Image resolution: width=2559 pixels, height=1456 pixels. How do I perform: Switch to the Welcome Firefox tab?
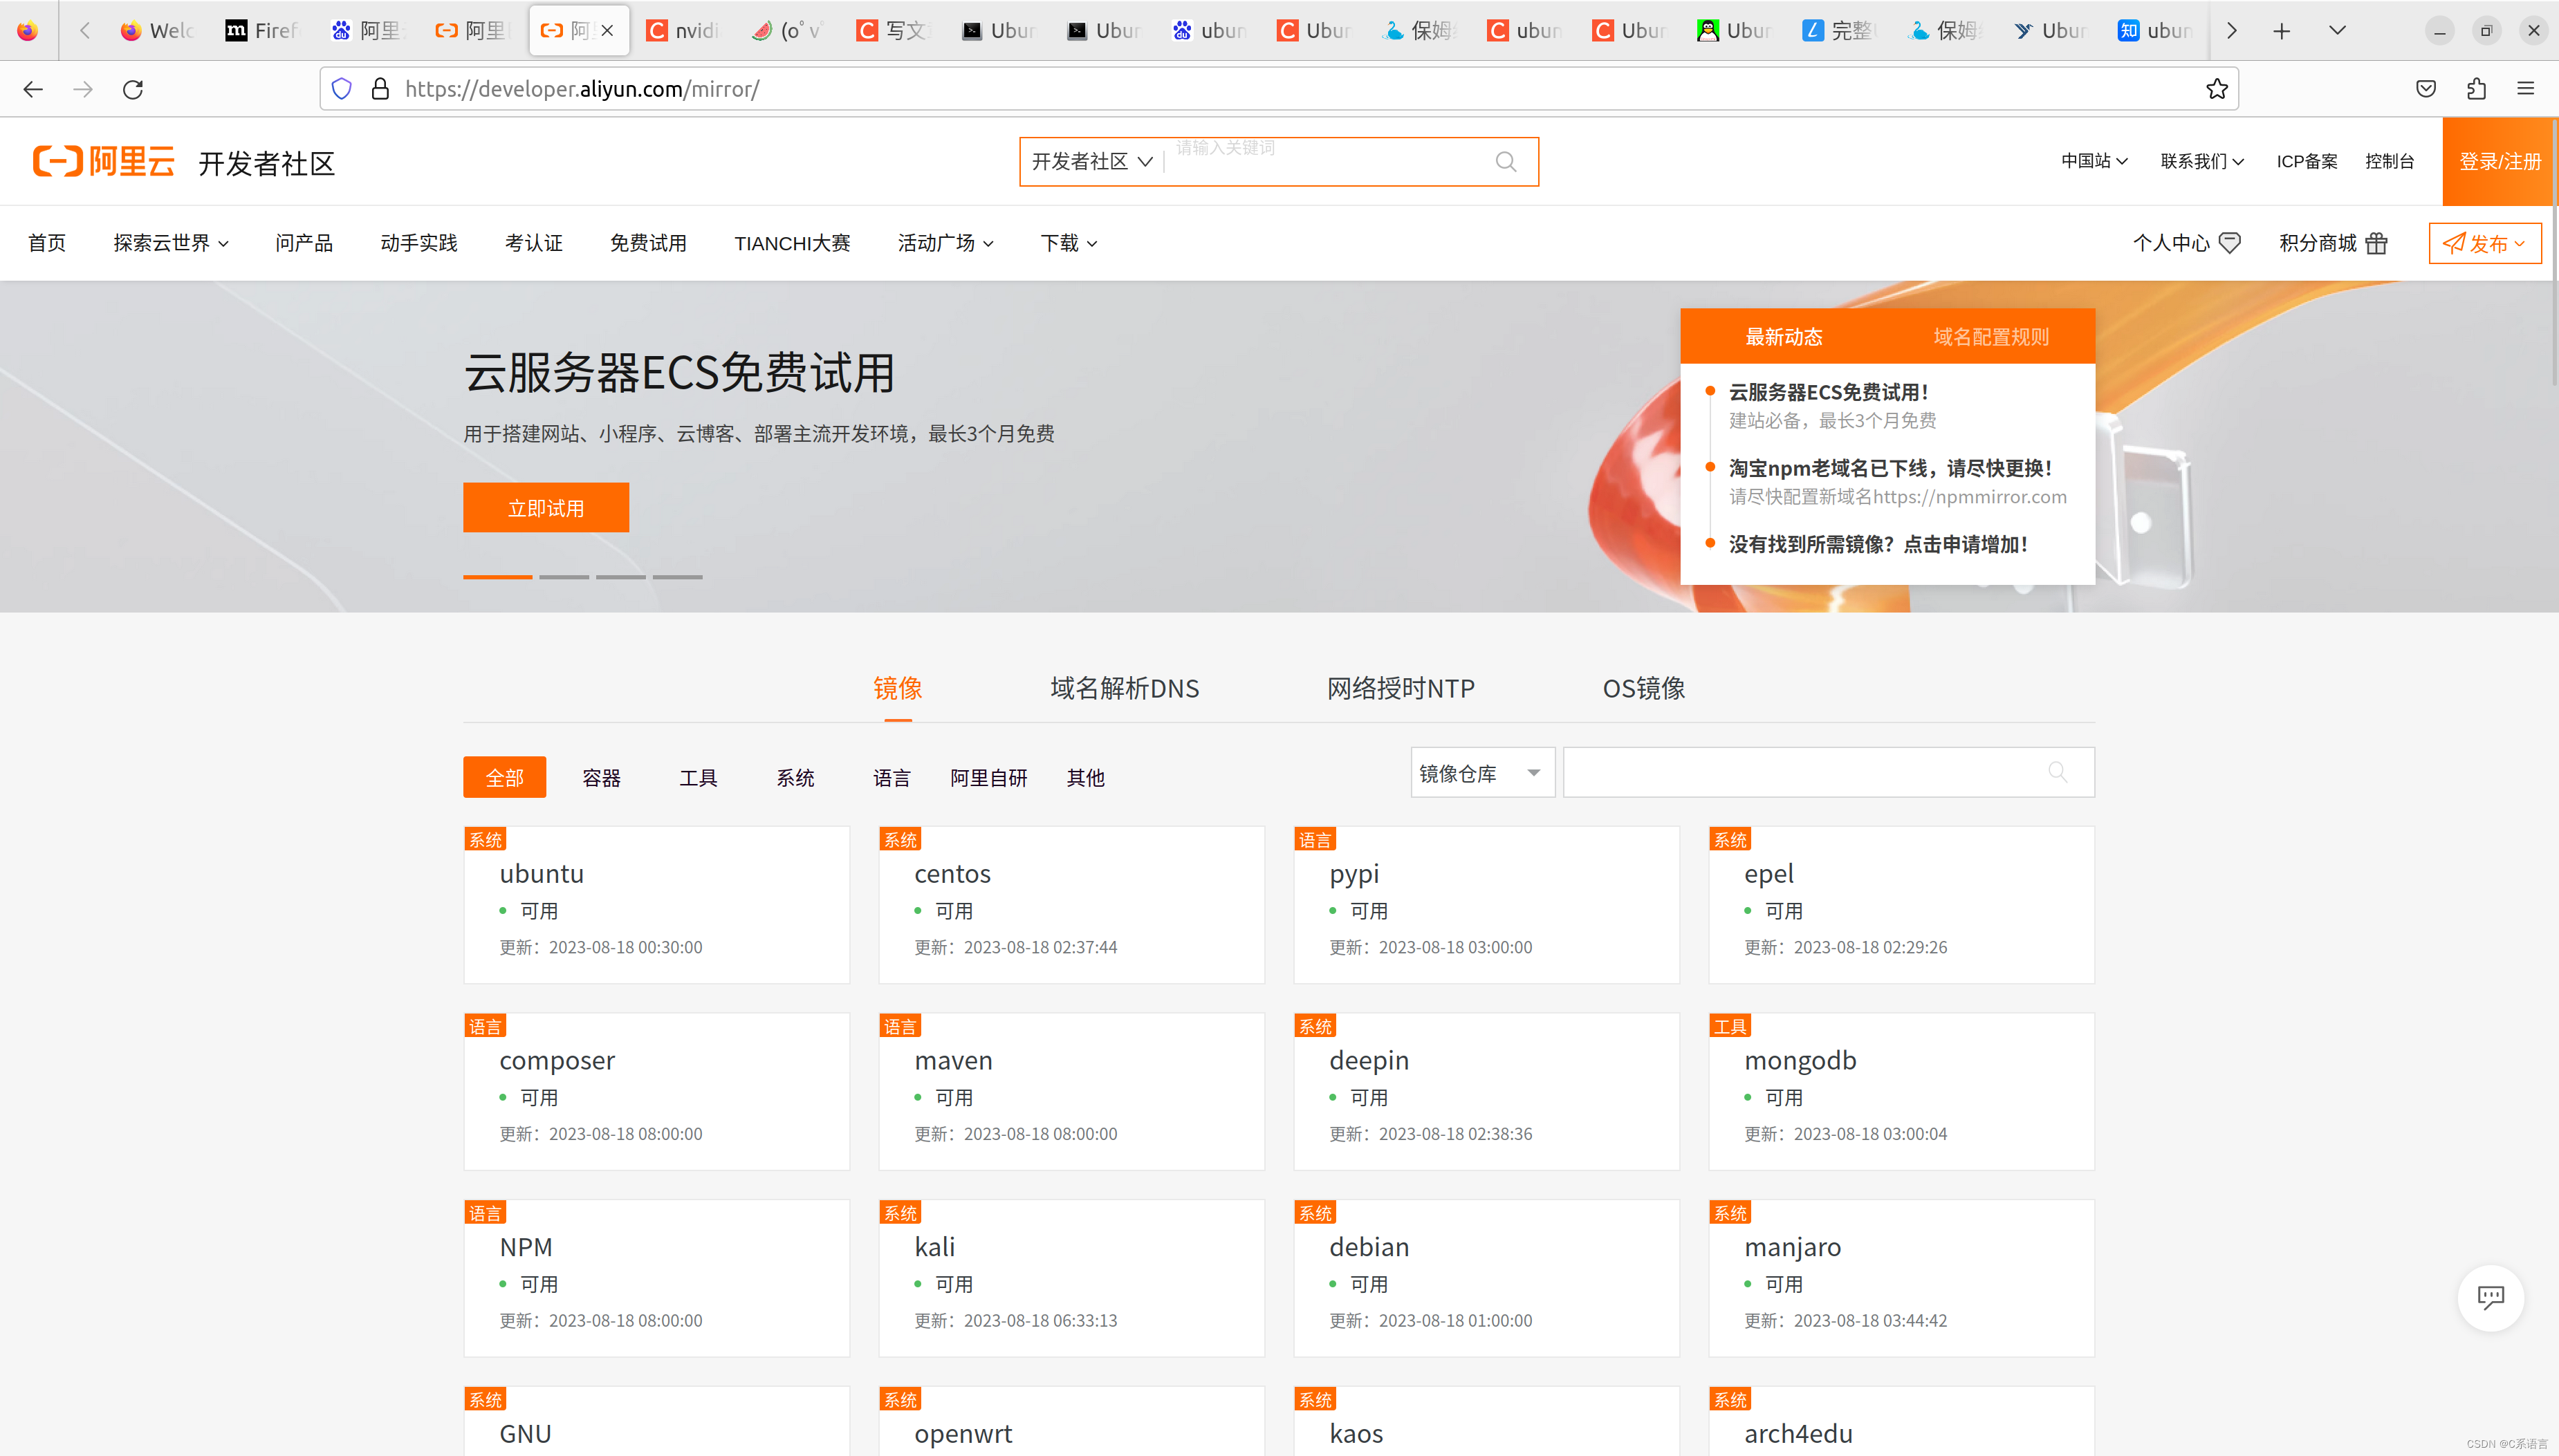pos(158,31)
